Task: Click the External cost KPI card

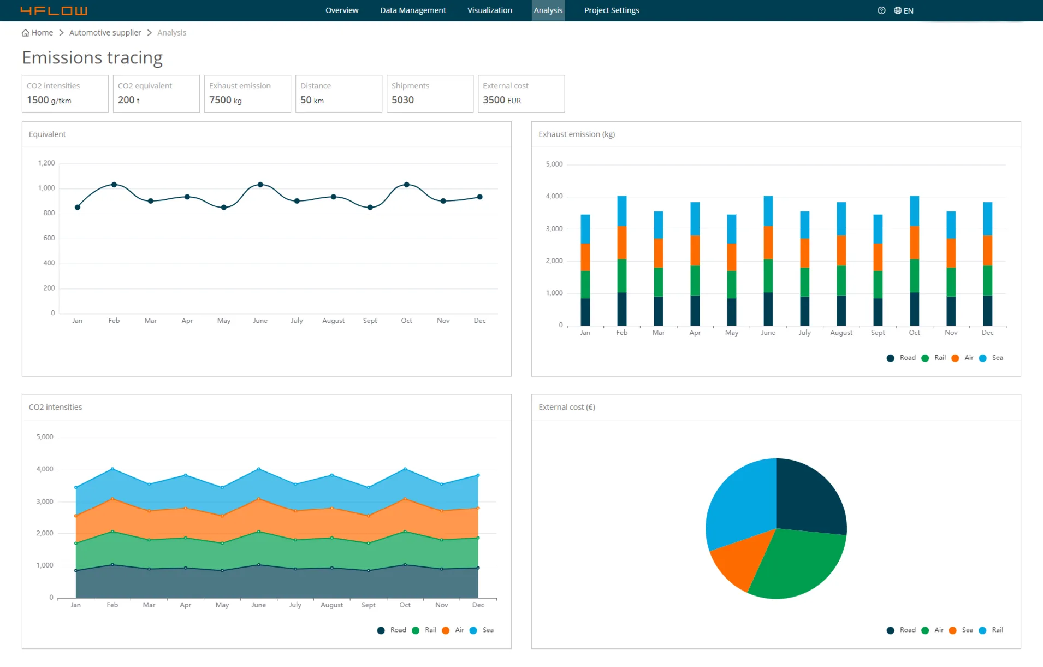Action: [x=521, y=93]
